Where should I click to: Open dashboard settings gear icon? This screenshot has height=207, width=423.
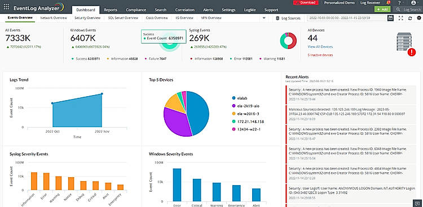pos(419,18)
